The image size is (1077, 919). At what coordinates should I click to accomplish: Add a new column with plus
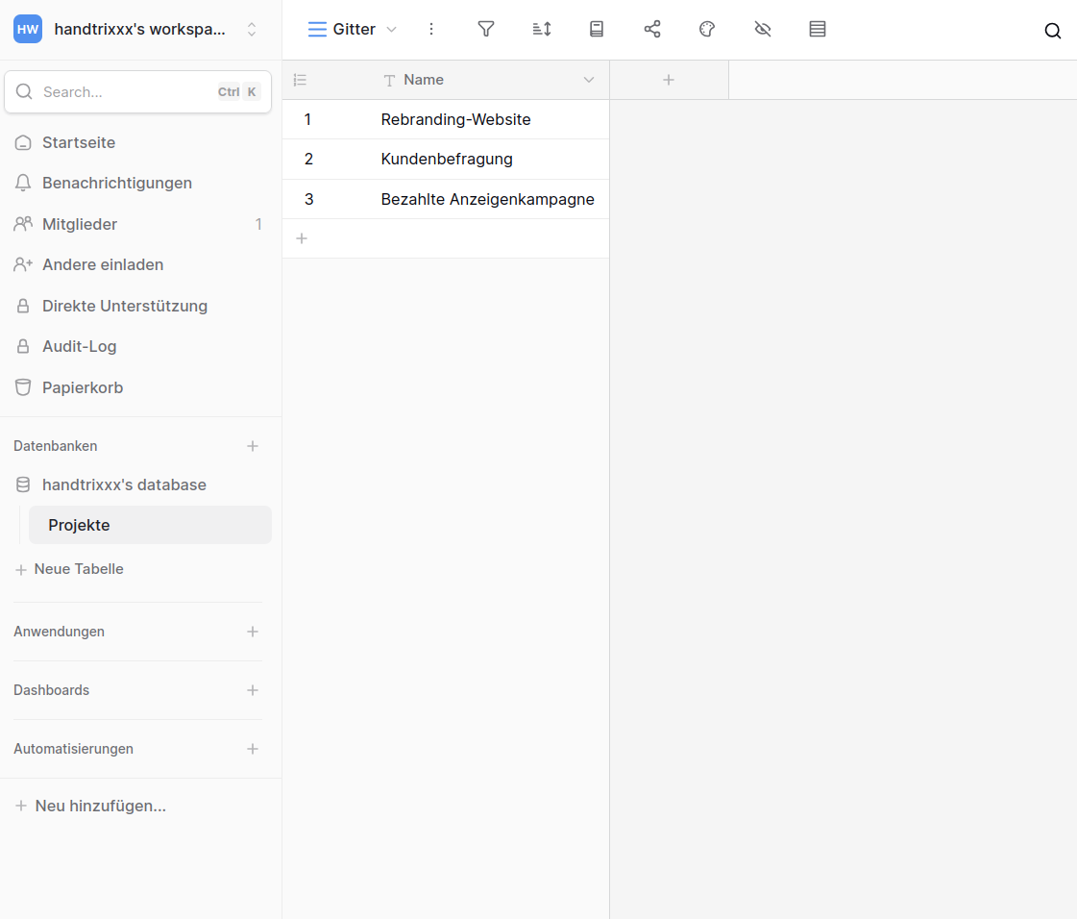pyautogui.click(x=669, y=80)
